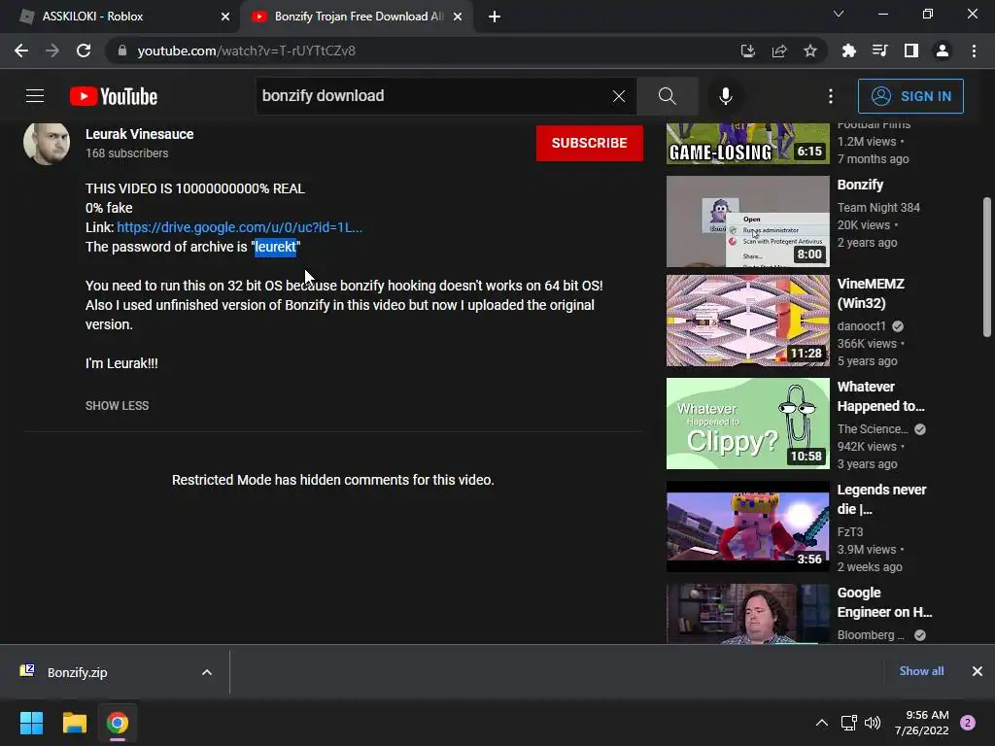The image size is (995, 746).
Task: Open Chrome three-dot menu
Action: pyautogui.click(x=974, y=51)
